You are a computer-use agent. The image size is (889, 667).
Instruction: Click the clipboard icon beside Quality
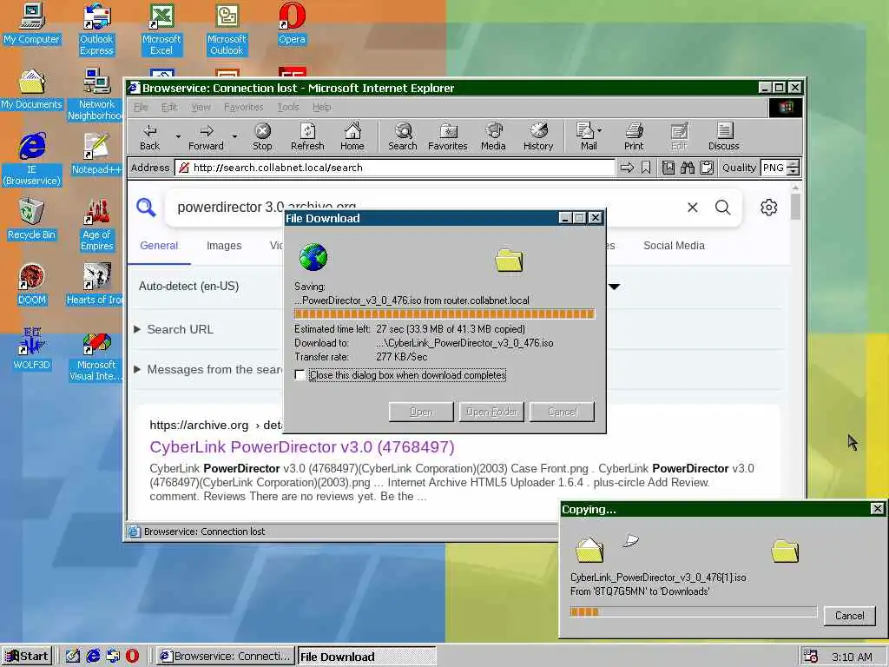[x=707, y=168]
